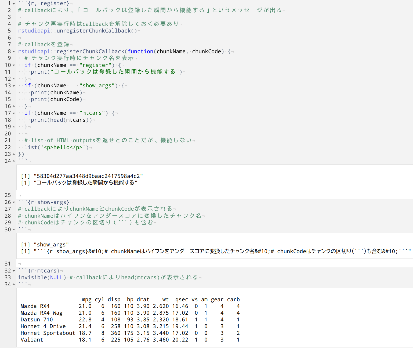Collapse the if block at line 10

click(14, 65)
